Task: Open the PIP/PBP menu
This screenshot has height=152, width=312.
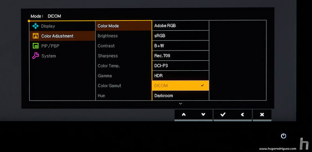Action: tap(62, 46)
